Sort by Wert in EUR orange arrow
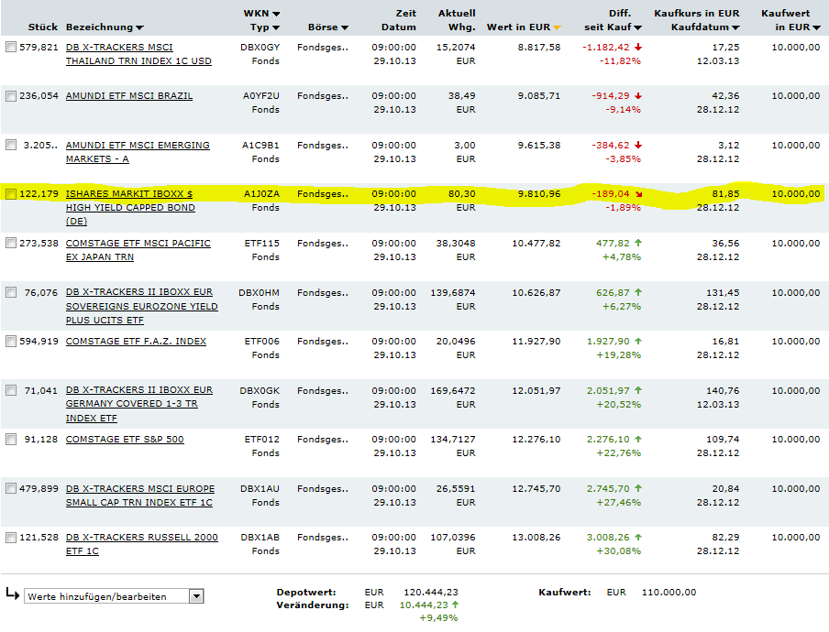The image size is (829, 632). click(x=557, y=28)
